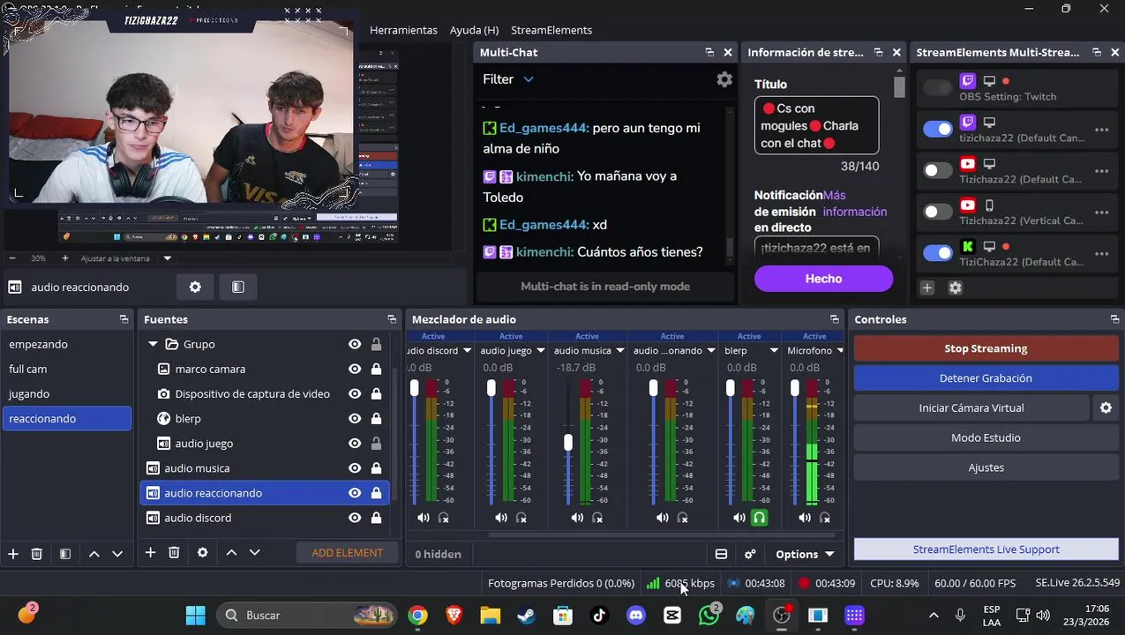
Task: Open virtual camera settings gear
Action: click(1106, 407)
